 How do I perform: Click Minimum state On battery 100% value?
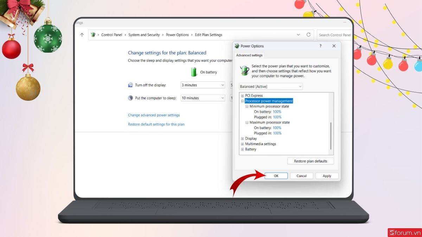[277, 112]
